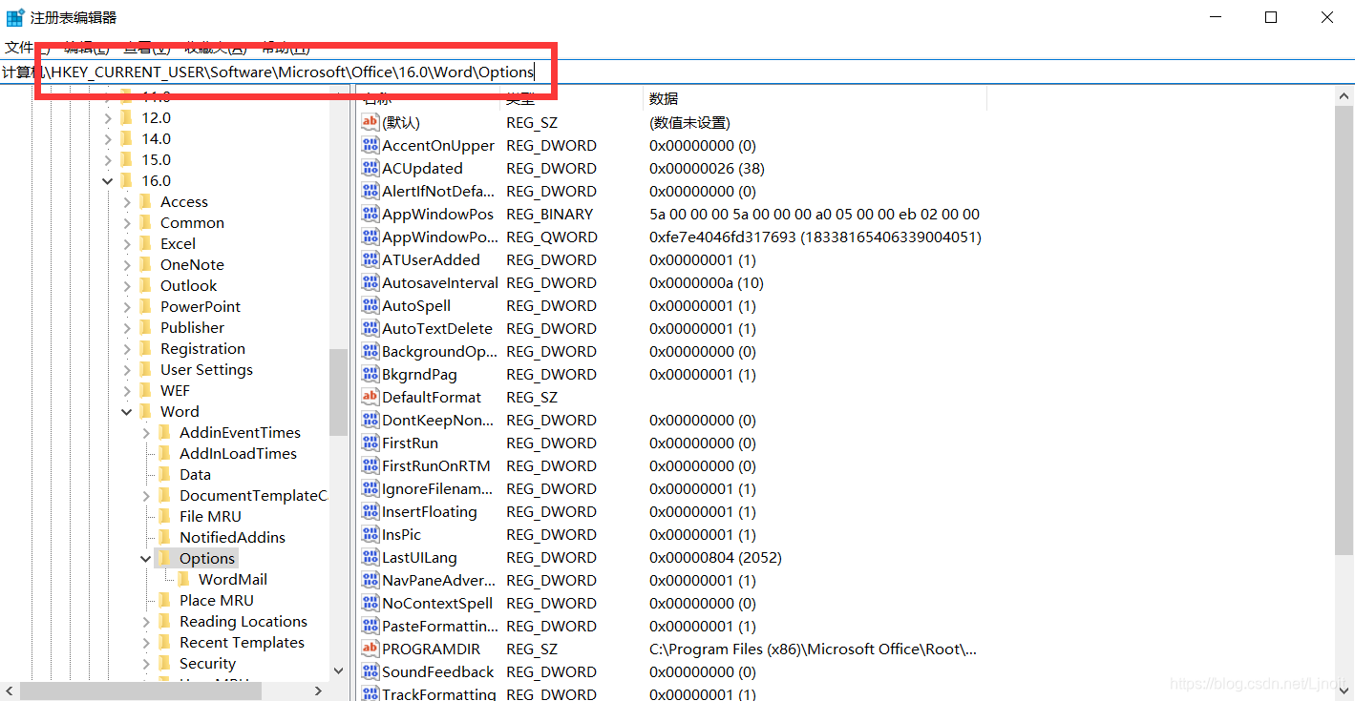
Task: Click the InsPic value icon
Action: click(371, 534)
